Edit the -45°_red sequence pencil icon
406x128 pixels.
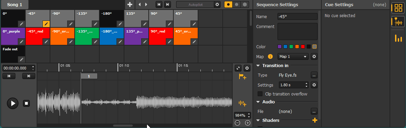(46, 42)
